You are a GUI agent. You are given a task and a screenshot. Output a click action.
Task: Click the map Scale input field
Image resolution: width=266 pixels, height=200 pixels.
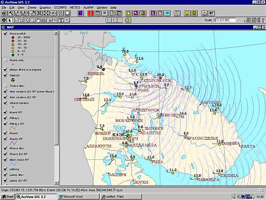click(225, 20)
